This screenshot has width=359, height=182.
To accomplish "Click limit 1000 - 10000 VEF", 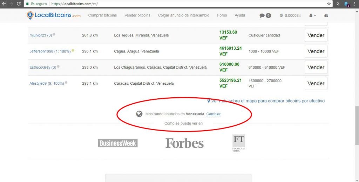I will 264,51.
